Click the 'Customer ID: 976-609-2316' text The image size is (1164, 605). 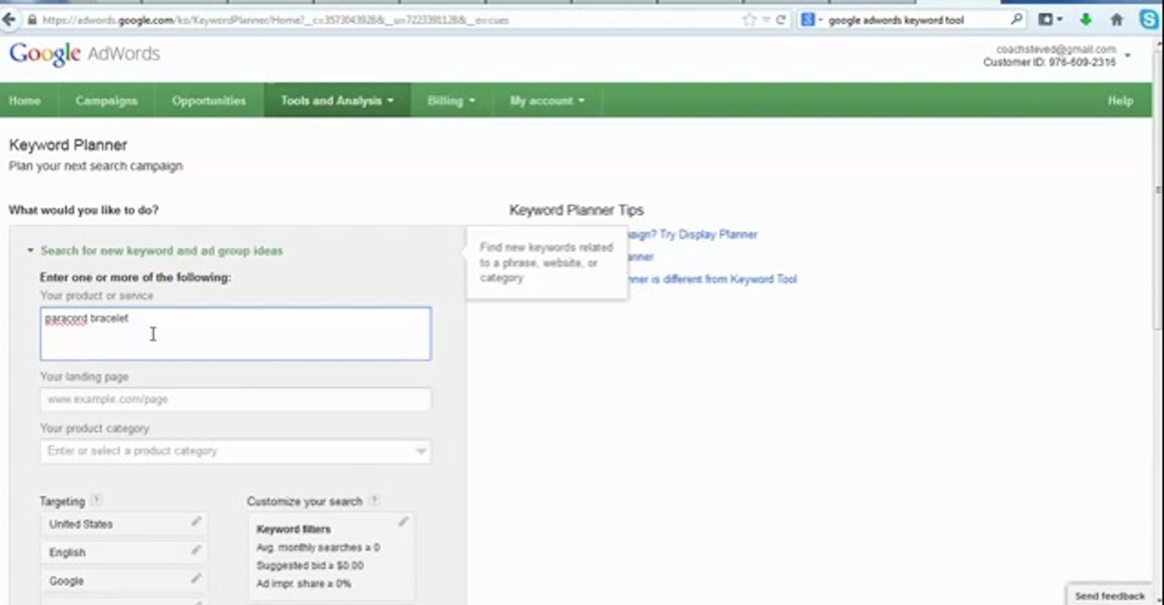tap(1050, 62)
